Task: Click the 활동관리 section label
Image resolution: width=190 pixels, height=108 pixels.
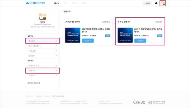Action: coord(30,36)
